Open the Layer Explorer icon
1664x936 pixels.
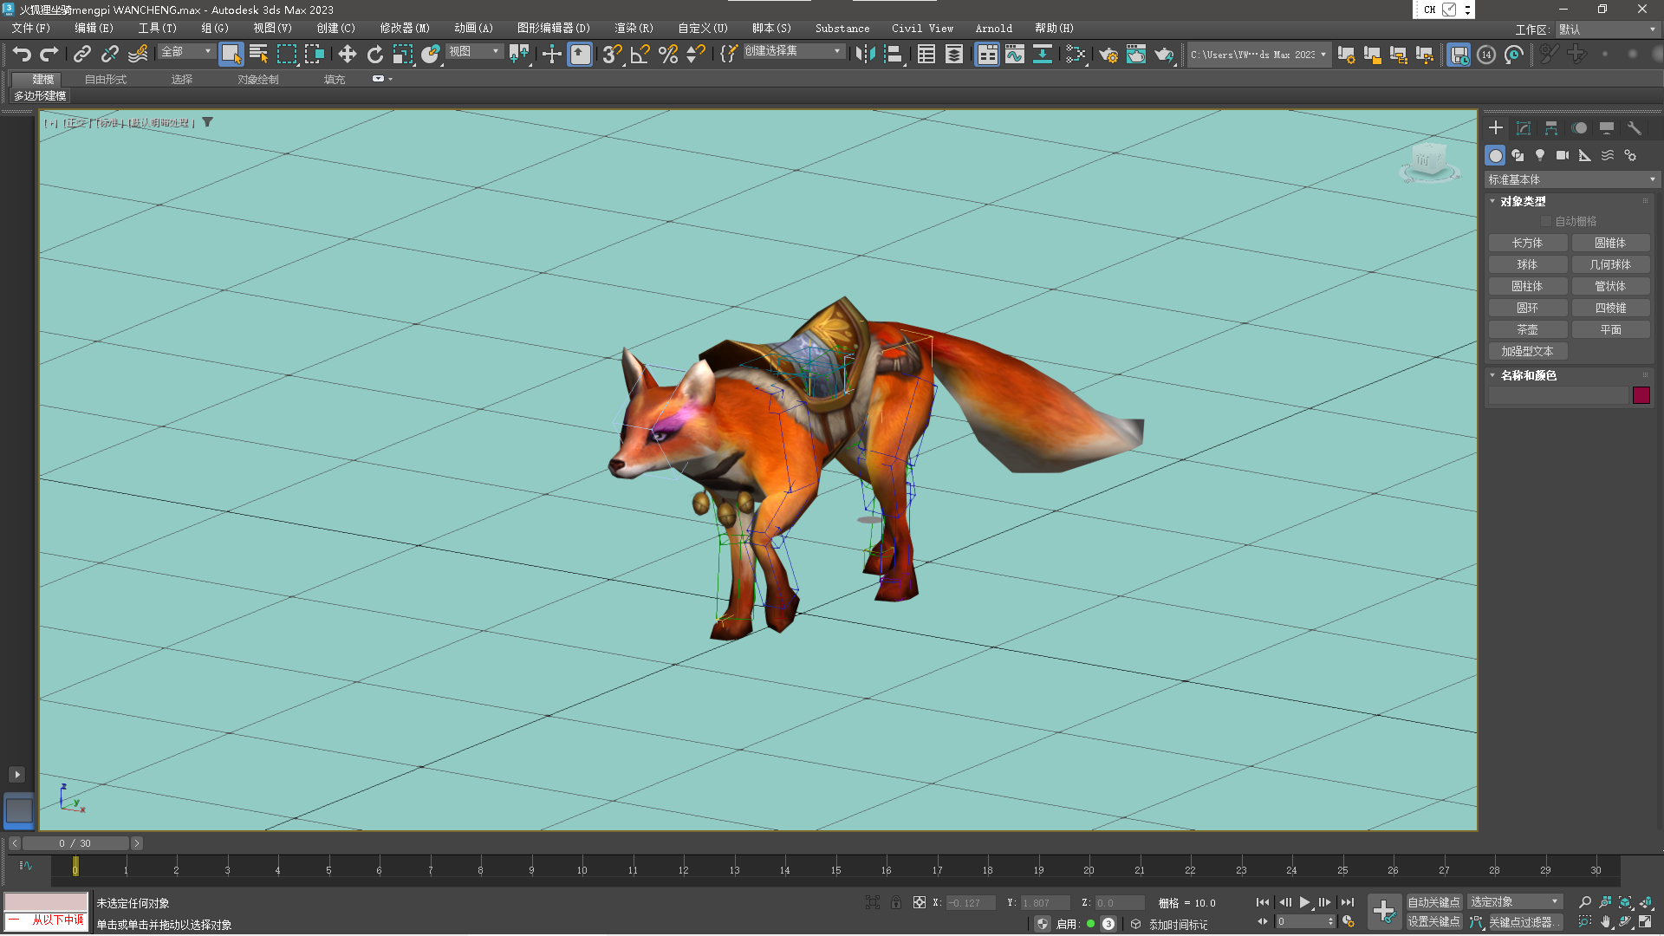tap(954, 54)
